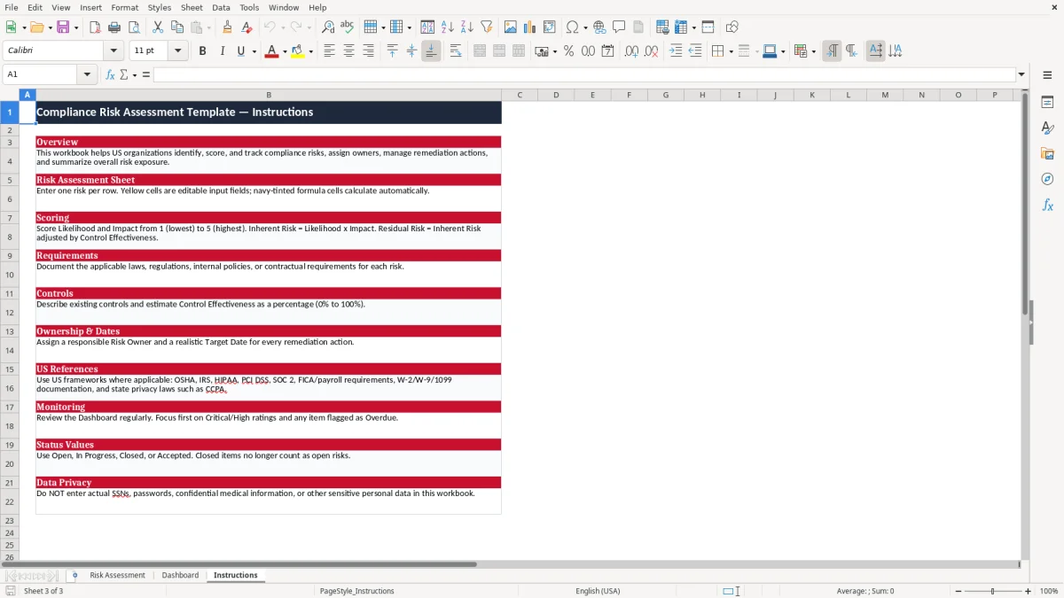Image resolution: width=1064 pixels, height=598 pixels.
Task: Click the Insert Chart icon
Action: tap(530, 27)
